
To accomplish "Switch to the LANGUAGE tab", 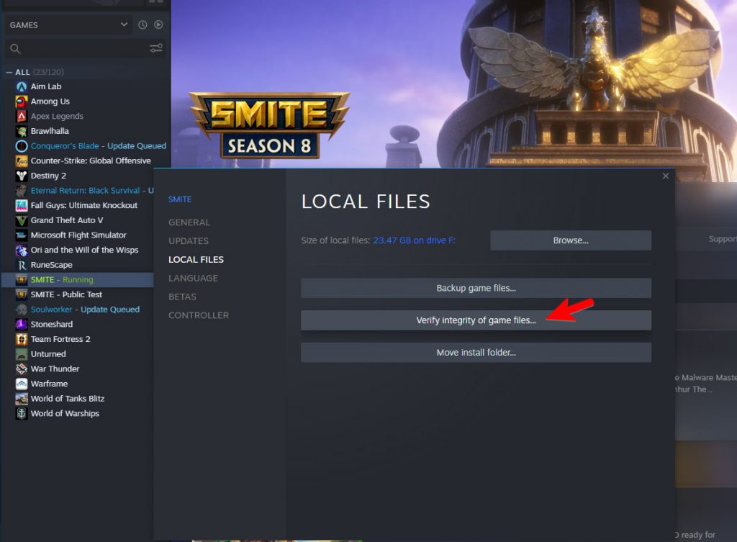I will click(193, 279).
